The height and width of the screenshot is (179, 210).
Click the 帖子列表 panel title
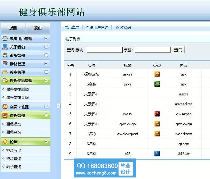[73, 39]
